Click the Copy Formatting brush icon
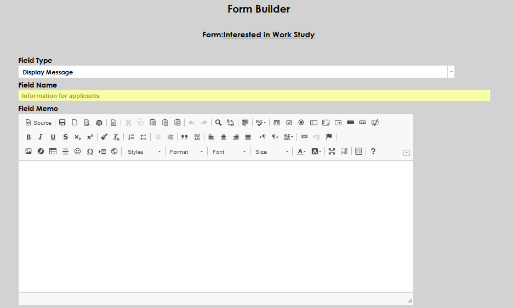 coord(104,137)
